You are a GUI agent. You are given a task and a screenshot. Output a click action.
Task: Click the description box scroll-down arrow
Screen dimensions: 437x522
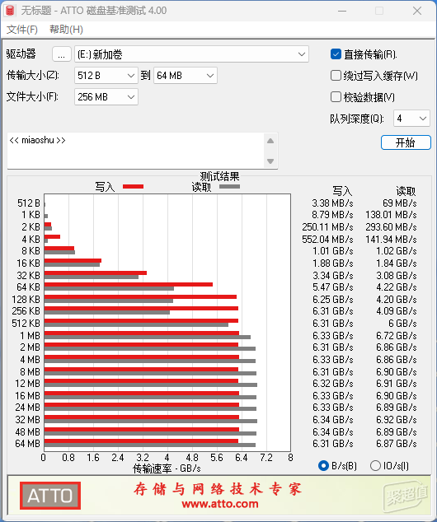point(270,161)
